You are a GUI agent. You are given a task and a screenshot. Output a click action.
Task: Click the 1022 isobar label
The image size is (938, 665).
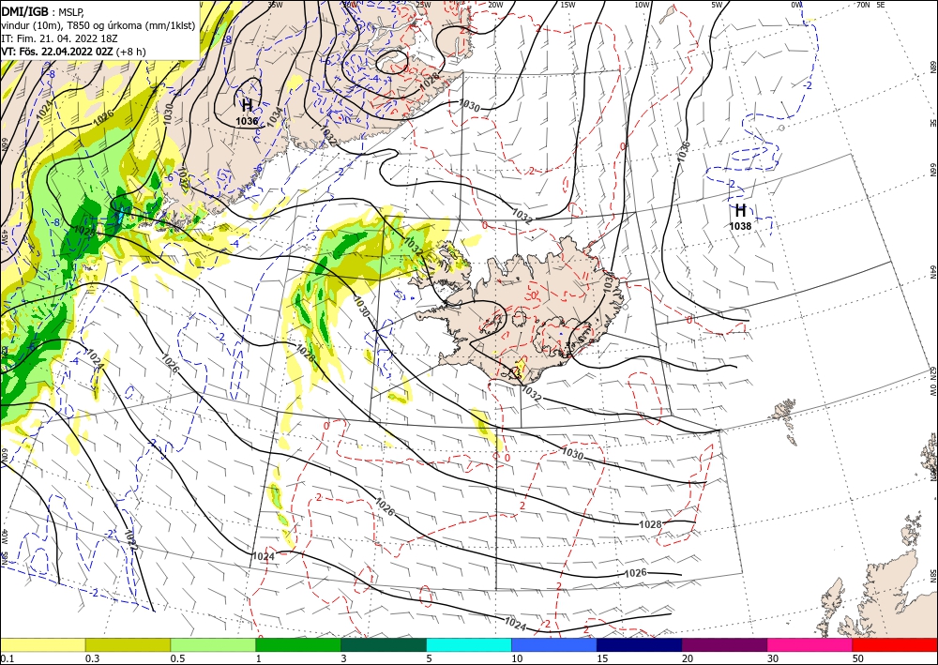click(x=131, y=540)
